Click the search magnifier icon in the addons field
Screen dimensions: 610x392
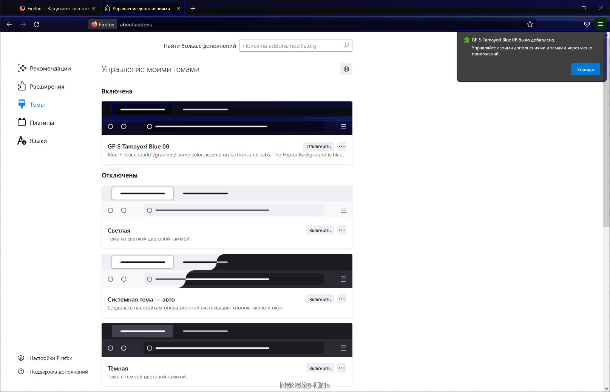346,46
